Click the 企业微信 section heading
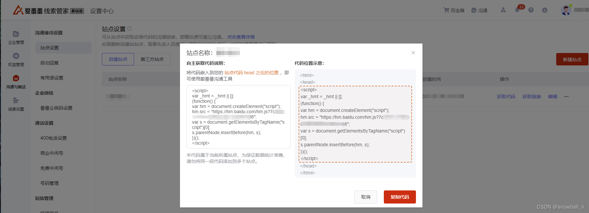Screen dimensions: 589x213 point(44,93)
